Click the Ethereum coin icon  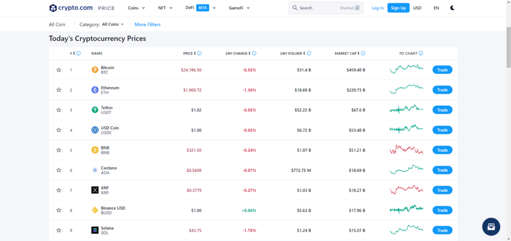tap(95, 90)
